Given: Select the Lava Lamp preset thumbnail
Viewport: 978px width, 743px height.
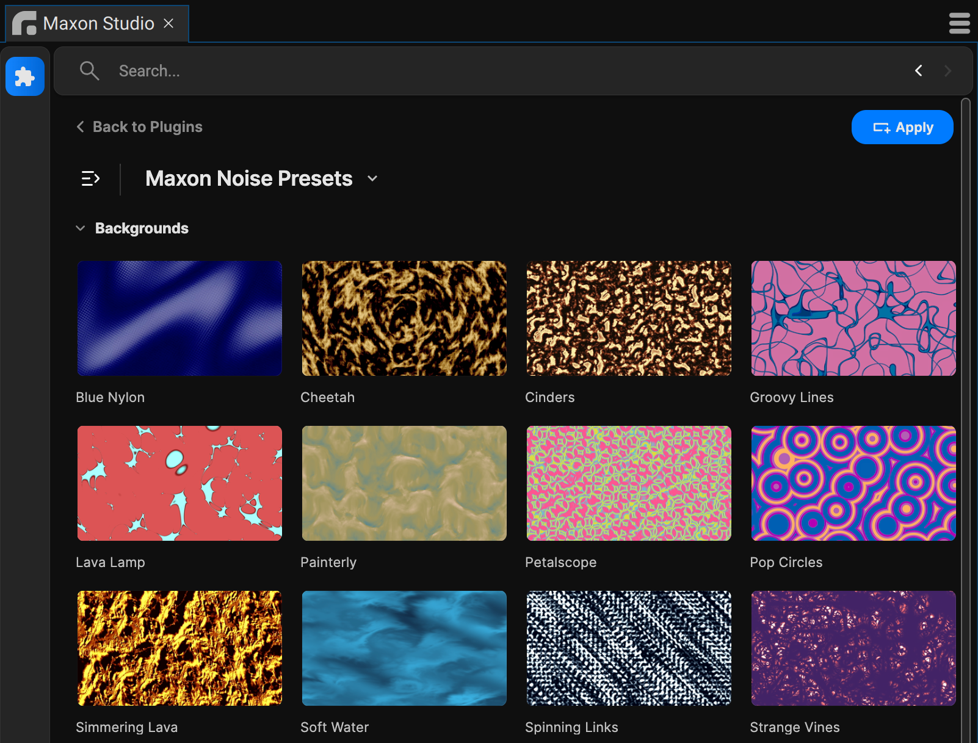Looking at the screenshot, I should [x=179, y=483].
